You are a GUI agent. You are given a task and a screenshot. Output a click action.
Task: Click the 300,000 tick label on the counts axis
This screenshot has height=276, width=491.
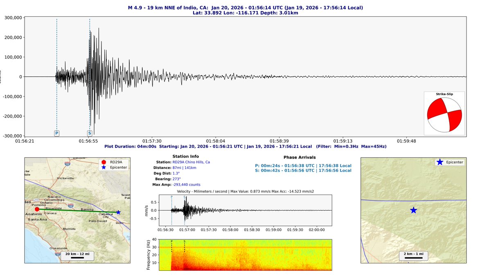click(13, 18)
